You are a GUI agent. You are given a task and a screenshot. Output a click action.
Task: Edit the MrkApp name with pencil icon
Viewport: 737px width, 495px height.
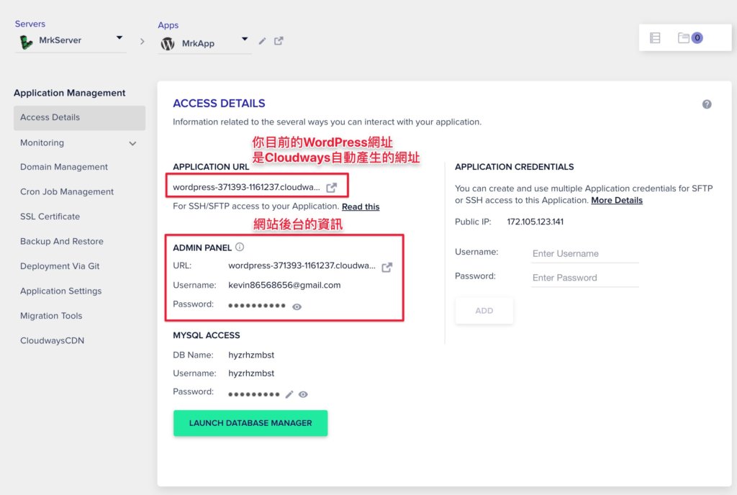point(262,41)
